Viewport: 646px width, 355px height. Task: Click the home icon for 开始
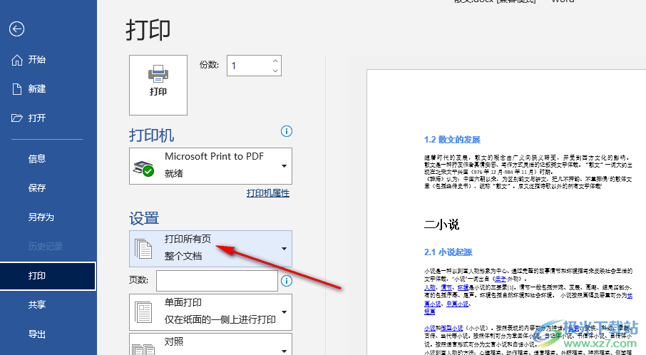point(17,60)
